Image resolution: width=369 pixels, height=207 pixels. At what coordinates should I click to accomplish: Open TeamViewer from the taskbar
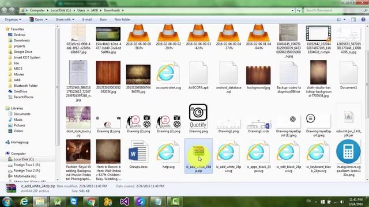(x=74, y=202)
